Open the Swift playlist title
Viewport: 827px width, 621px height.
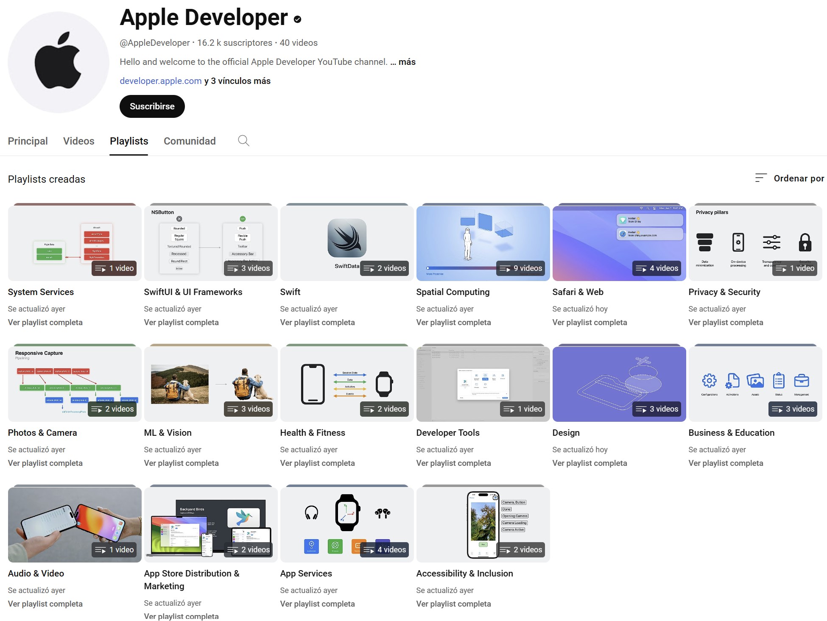290,292
